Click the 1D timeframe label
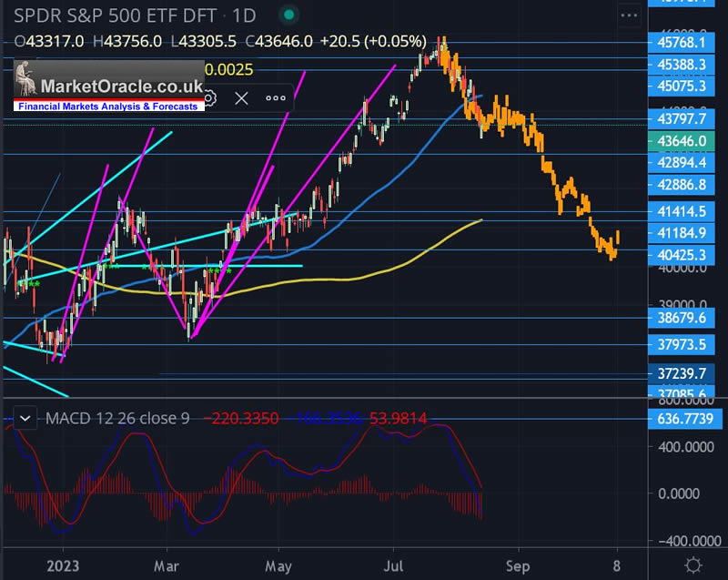 coord(244,15)
